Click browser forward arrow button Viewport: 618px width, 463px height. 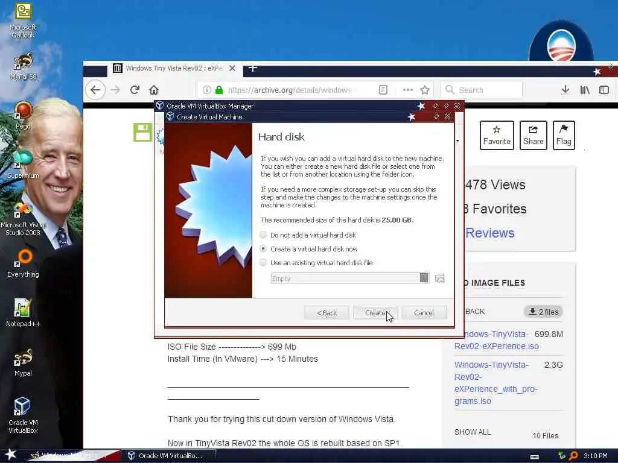[x=115, y=90]
